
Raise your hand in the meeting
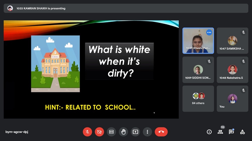coord(123,132)
